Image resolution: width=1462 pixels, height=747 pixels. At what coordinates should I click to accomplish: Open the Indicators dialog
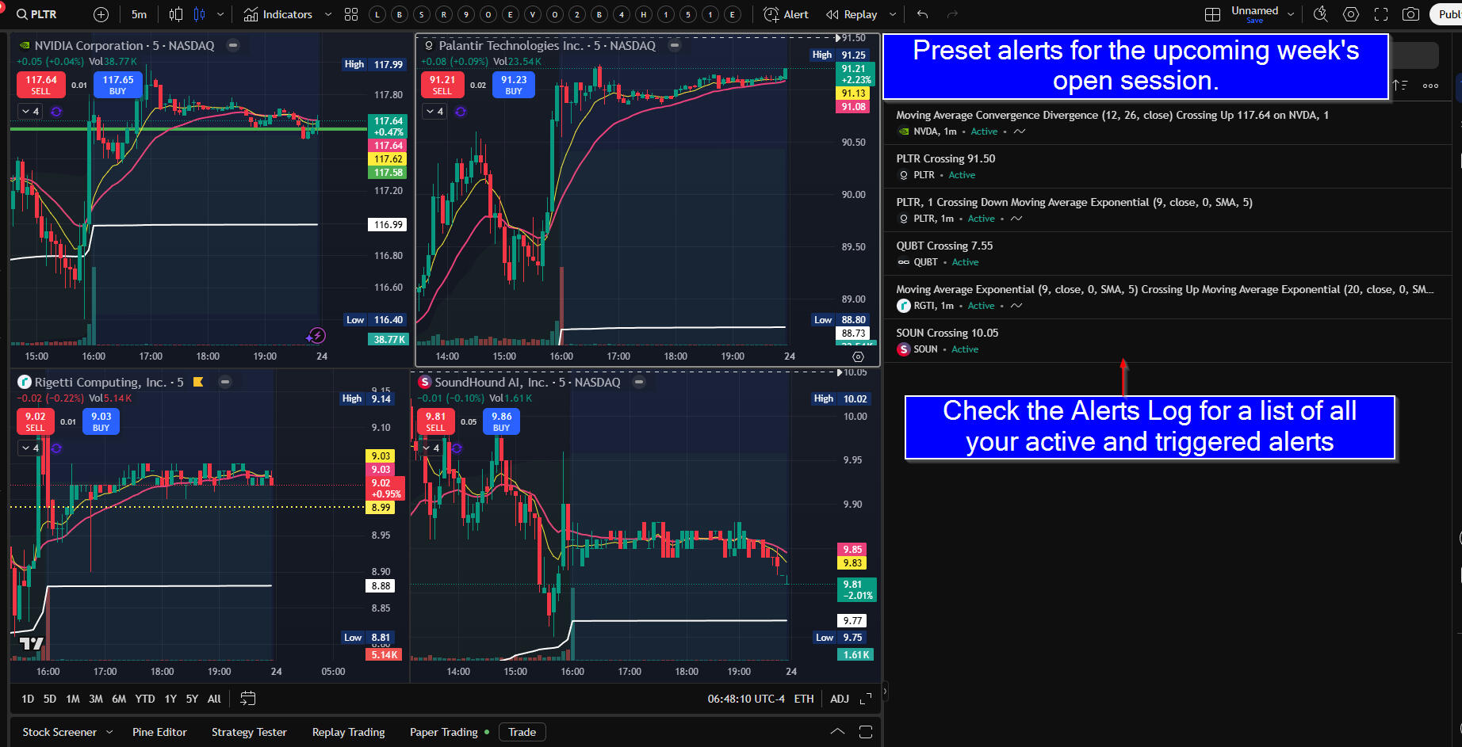coord(277,14)
